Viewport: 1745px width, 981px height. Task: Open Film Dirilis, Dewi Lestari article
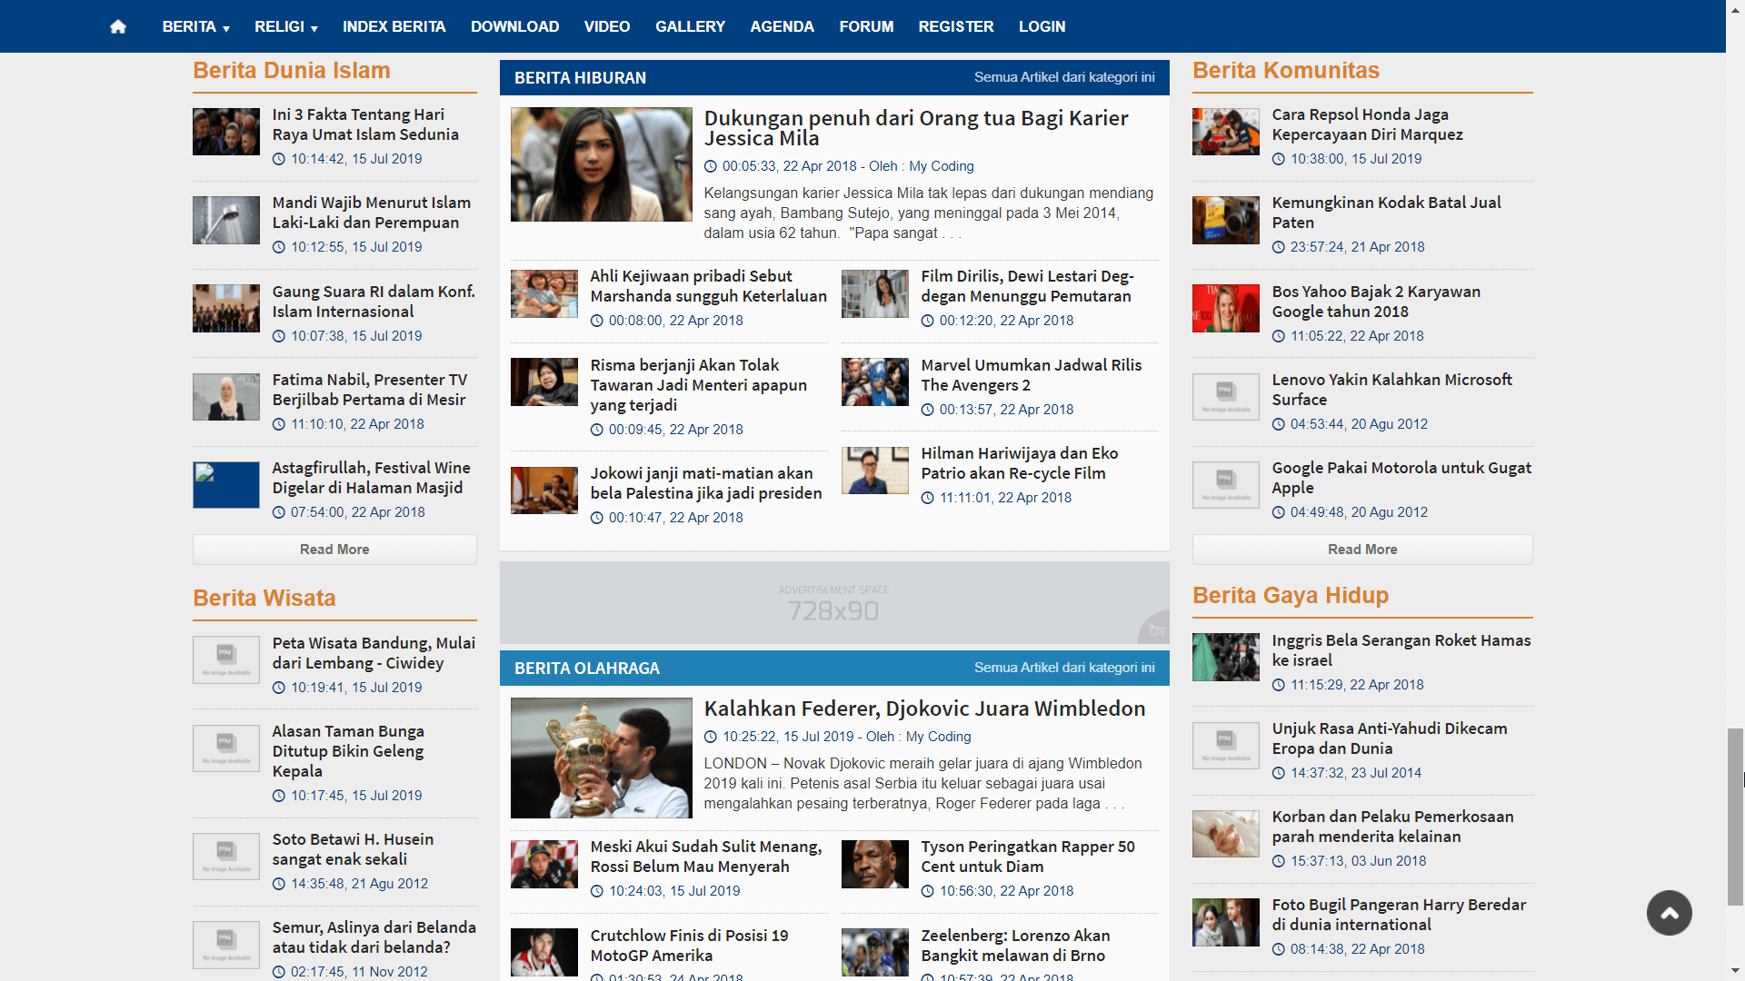[1027, 286]
